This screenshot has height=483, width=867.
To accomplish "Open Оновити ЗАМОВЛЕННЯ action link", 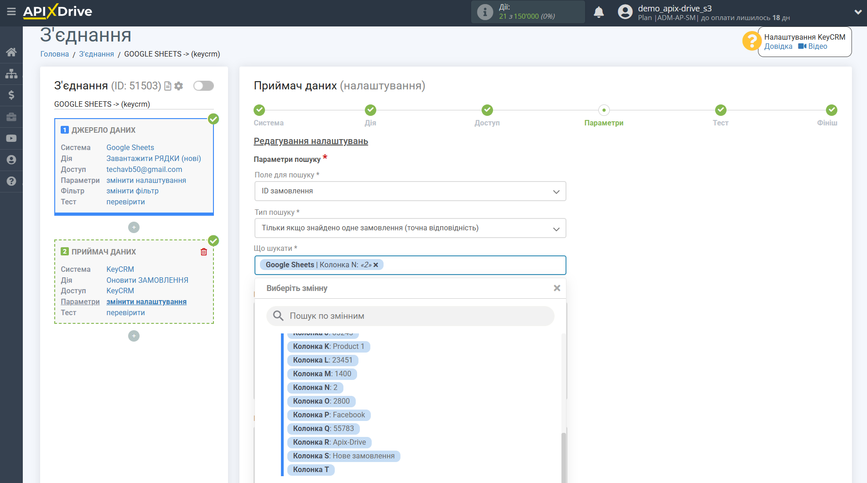I will [147, 280].
